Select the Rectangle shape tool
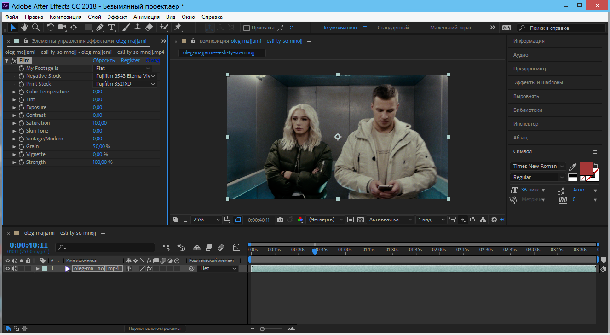This screenshot has height=335, width=610. click(x=88, y=28)
